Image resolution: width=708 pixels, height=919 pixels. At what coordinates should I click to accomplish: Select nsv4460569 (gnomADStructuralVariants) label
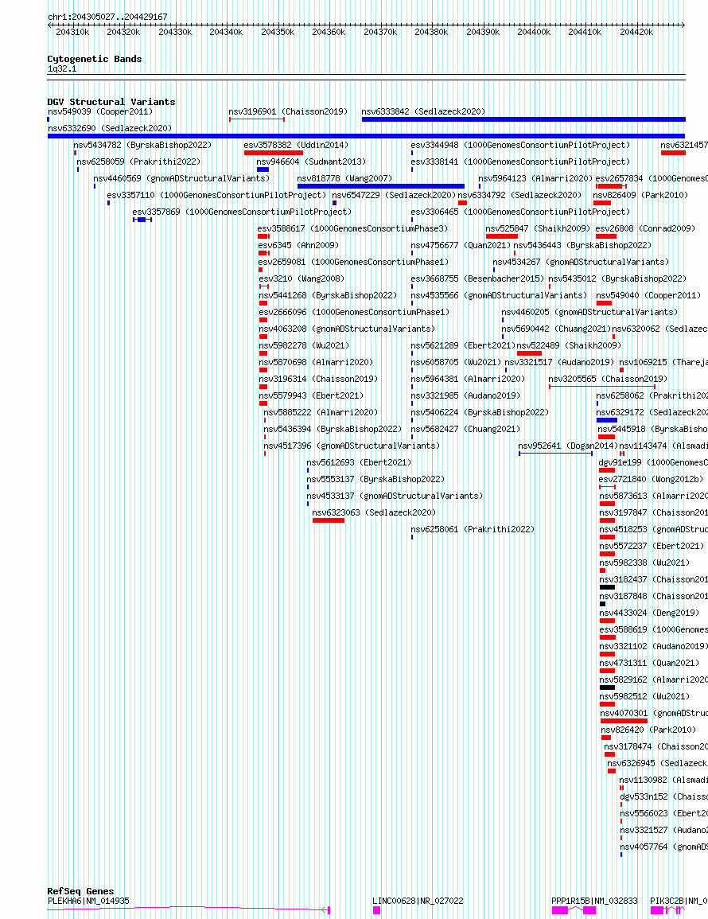coord(181,178)
